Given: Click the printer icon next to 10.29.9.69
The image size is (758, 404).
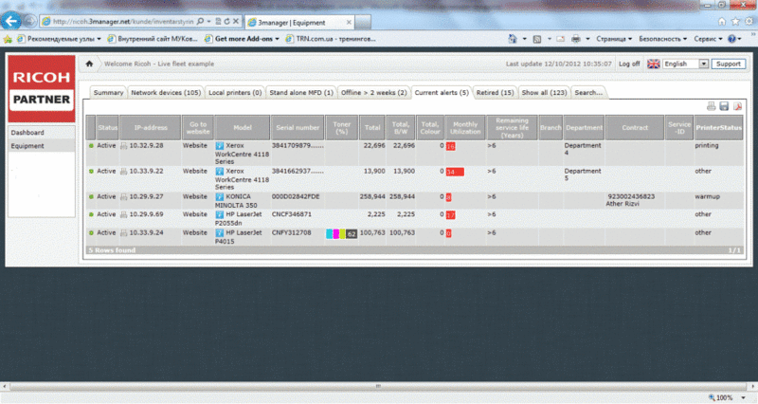Looking at the screenshot, I should [124, 214].
